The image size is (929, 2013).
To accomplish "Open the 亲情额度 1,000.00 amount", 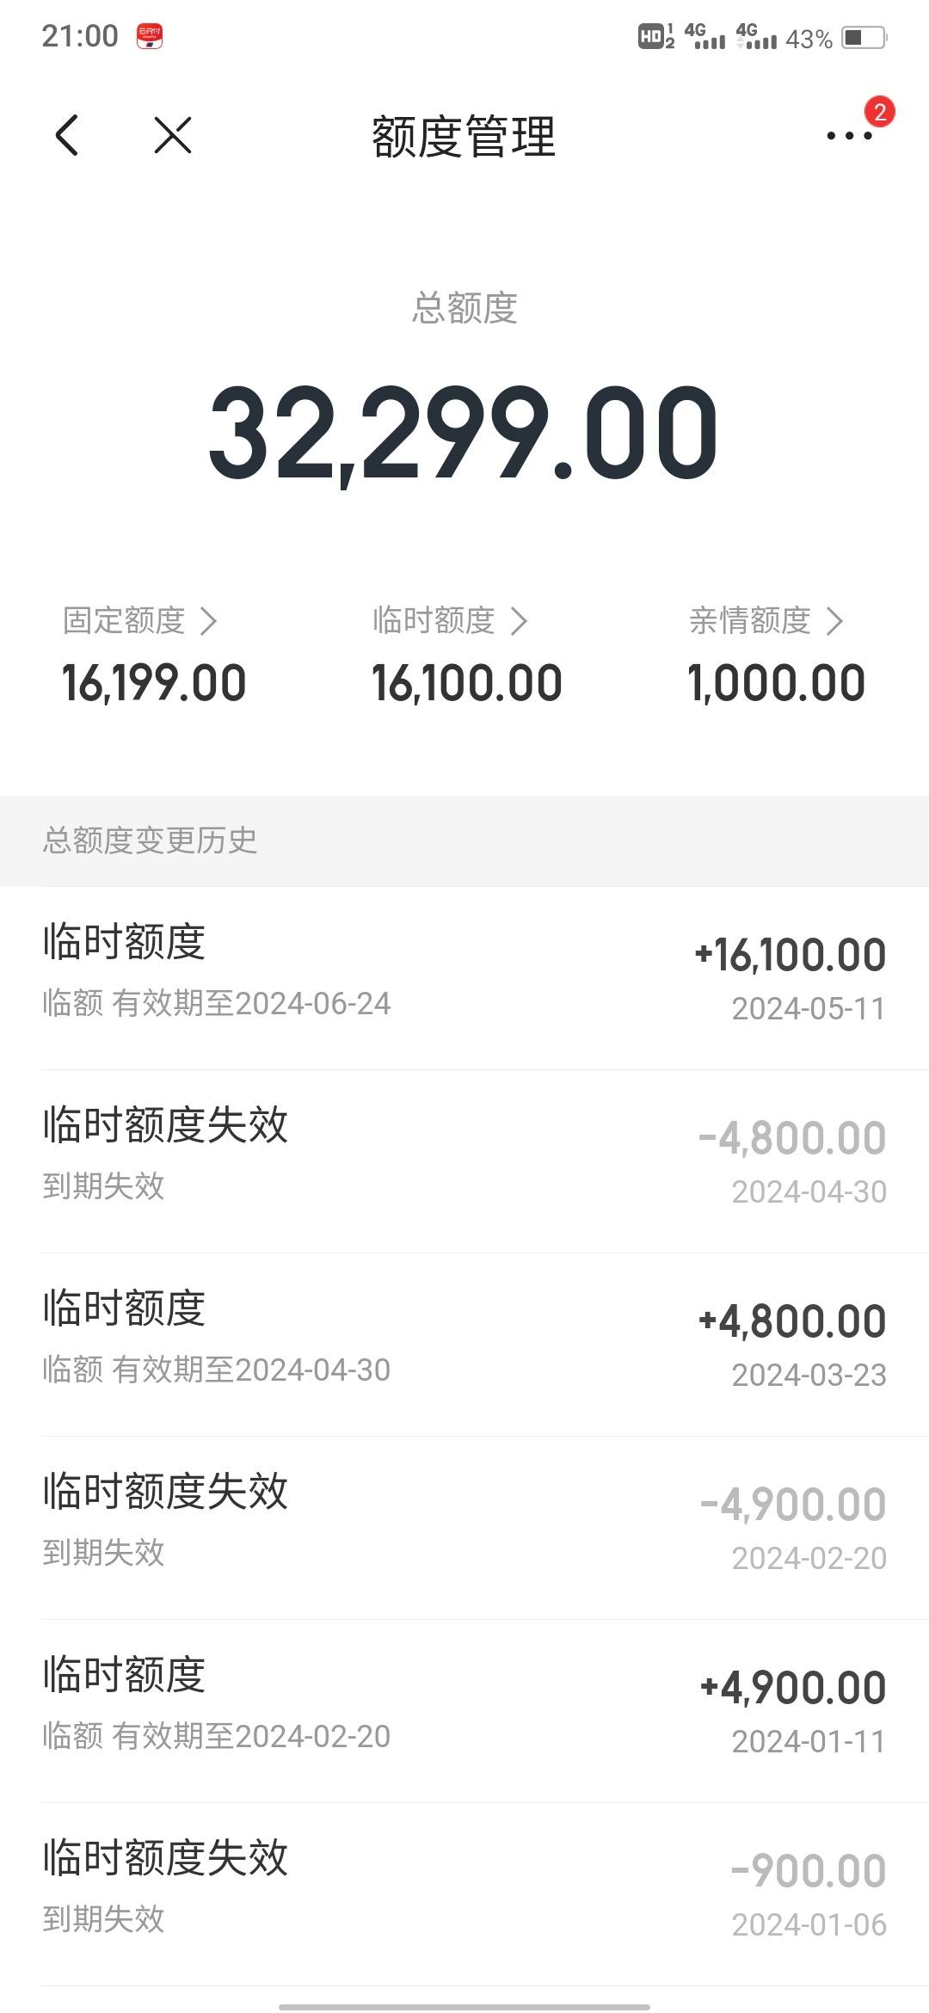I will click(x=776, y=683).
